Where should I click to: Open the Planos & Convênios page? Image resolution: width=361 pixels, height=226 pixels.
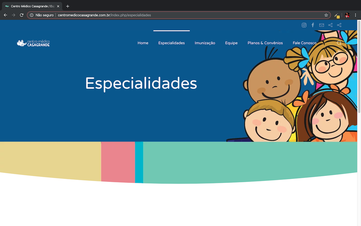(265, 43)
